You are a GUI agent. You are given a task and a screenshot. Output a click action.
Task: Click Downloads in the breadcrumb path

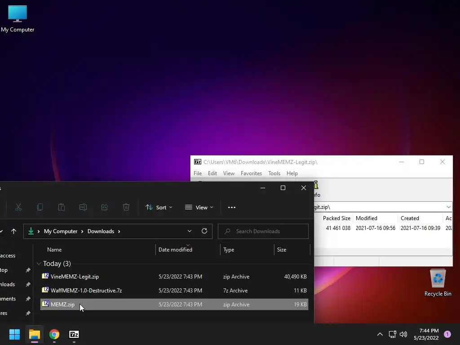(x=101, y=231)
